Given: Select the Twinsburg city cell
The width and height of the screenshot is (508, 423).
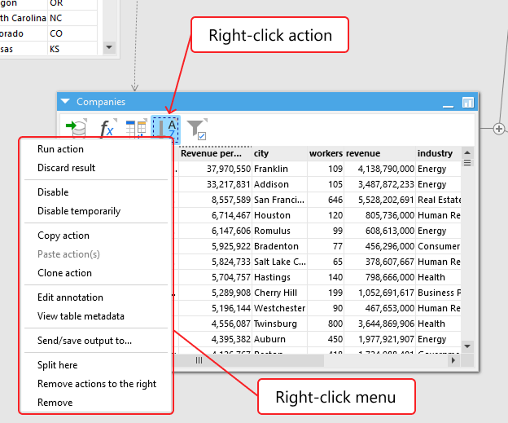Looking at the screenshot, I should 279,324.
